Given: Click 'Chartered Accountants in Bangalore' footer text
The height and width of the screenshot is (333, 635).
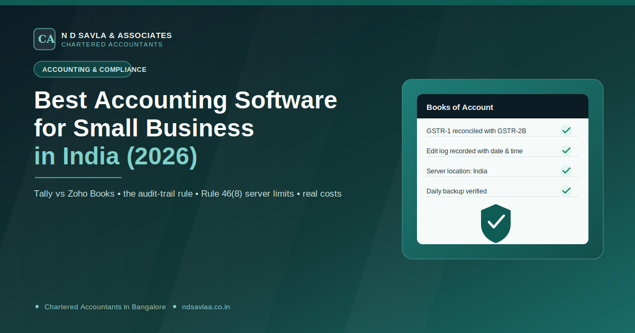Looking at the screenshot, I should [105, 307].
